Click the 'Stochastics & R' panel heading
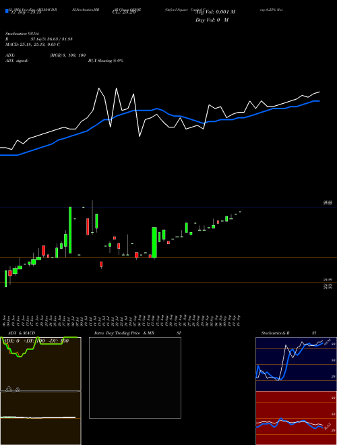The width and height of the screenshot is (337, 445). pyautogui.click(x=276, y=333)
